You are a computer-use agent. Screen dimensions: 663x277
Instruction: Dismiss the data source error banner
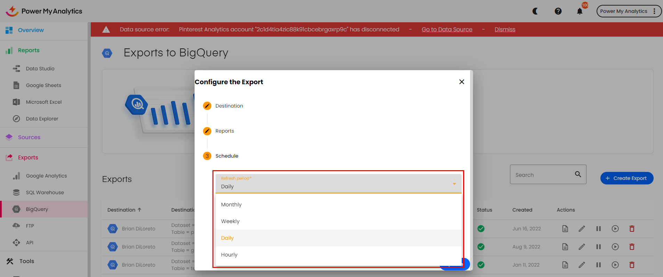[505, 30]
